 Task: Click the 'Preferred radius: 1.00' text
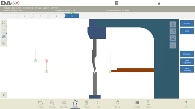click(x=12, y=10)
